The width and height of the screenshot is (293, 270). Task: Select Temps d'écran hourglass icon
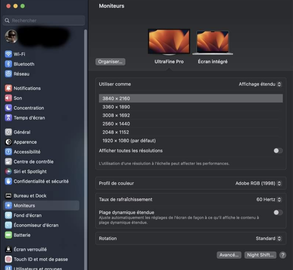8,118
